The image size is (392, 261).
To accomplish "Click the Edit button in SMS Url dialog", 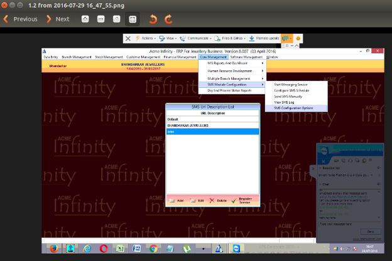I will (x=197, y=201).
